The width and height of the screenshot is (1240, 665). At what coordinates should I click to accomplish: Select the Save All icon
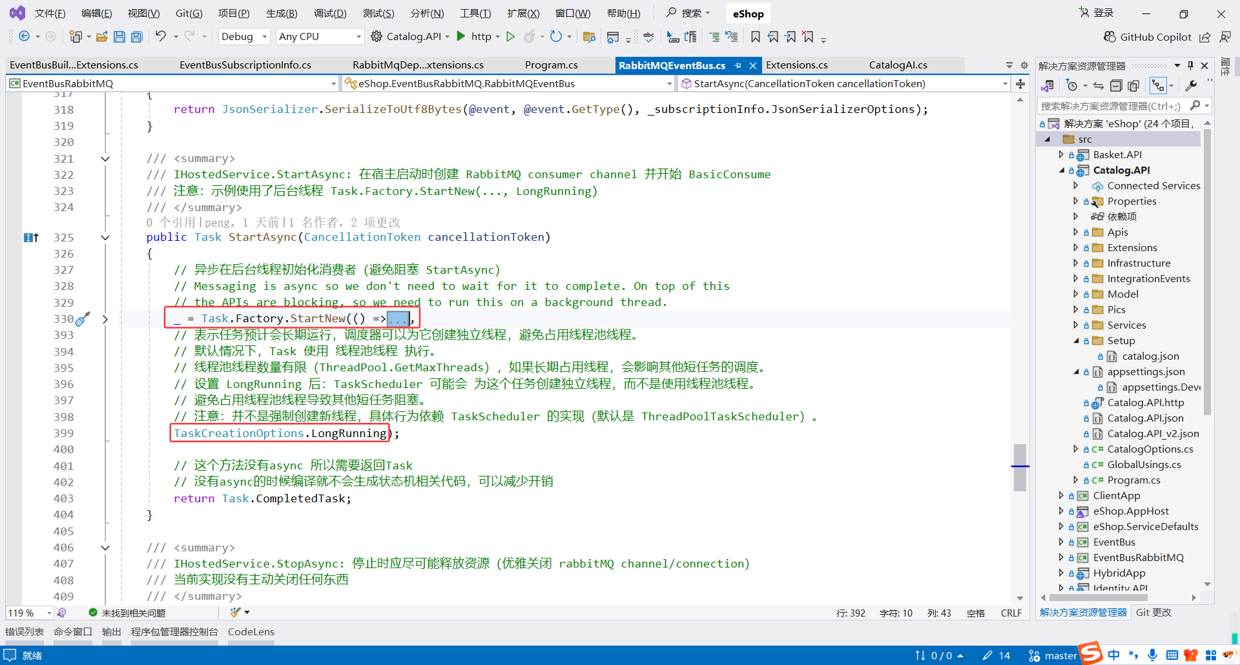(136, 37)
